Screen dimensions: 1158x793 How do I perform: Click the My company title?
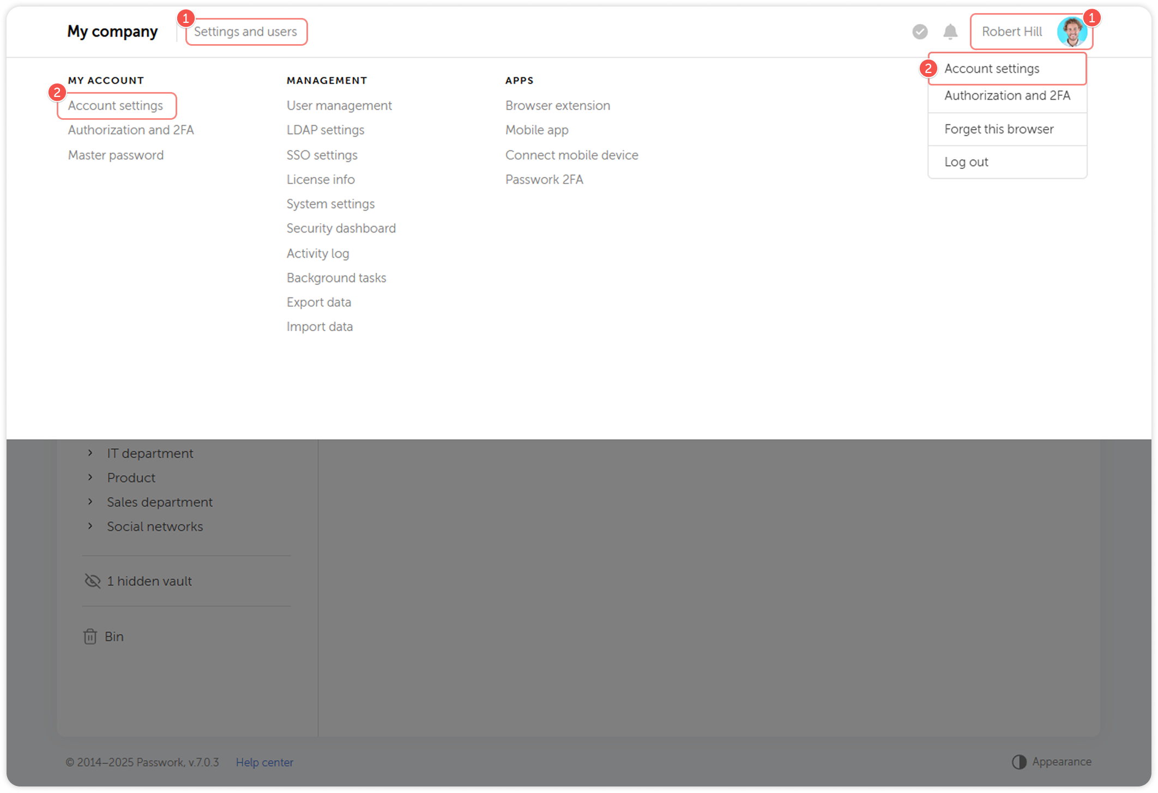(x=112, y=32)
